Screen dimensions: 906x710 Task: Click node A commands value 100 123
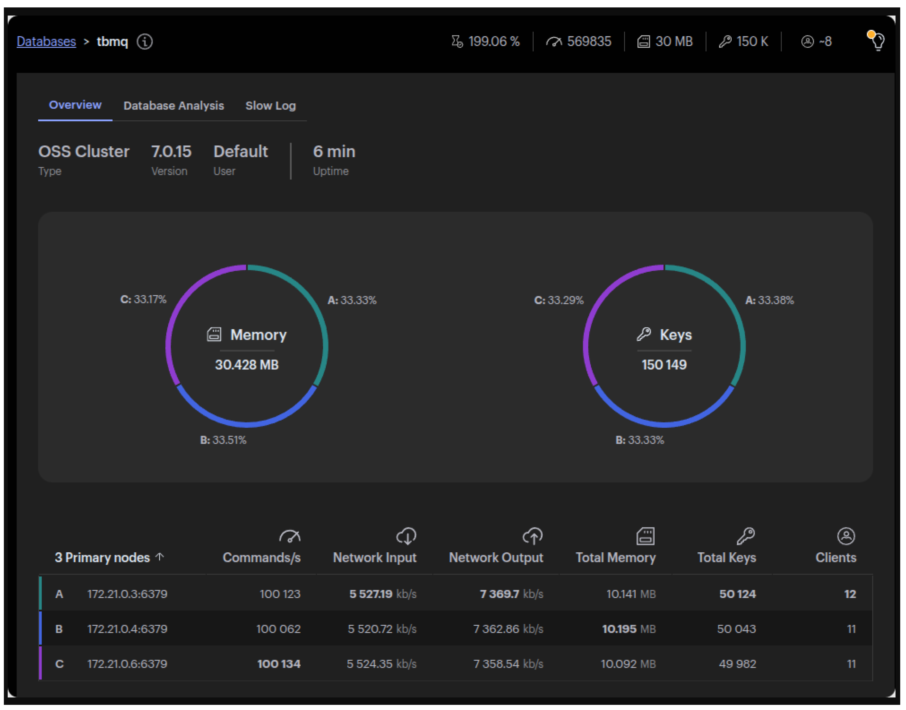pos(280,593)
